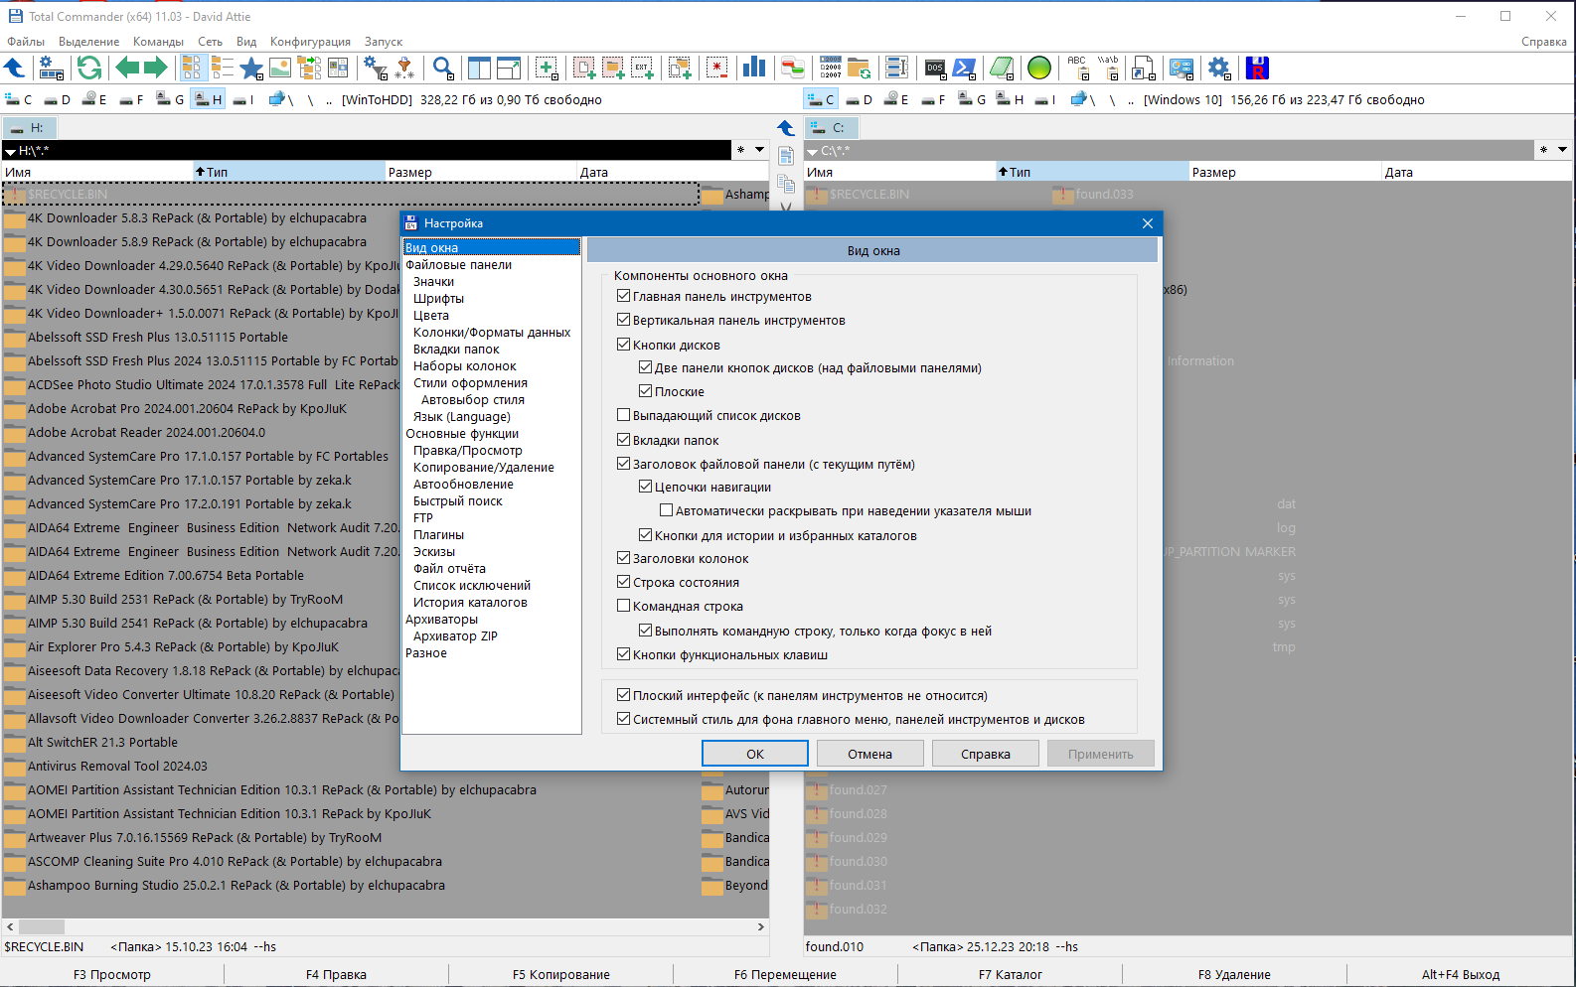Click the green notepad editor icon

coord(1002,68)
